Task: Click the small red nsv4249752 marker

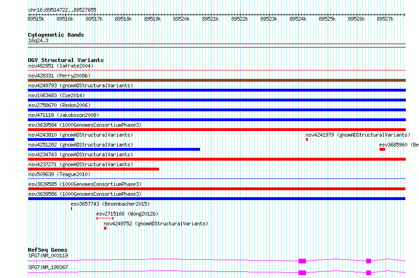Action: 105,228
